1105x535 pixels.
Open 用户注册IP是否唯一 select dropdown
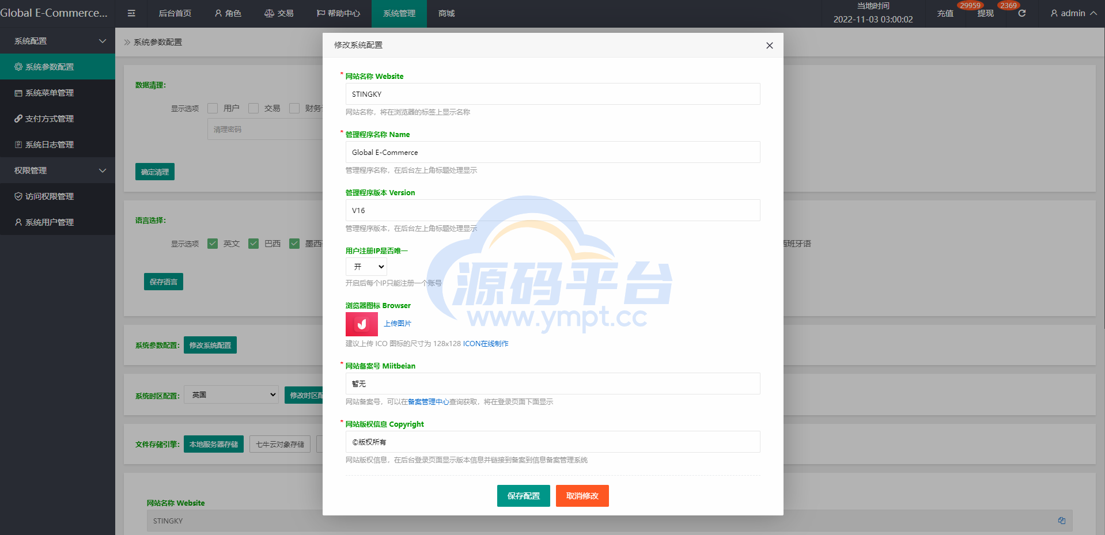366,267
